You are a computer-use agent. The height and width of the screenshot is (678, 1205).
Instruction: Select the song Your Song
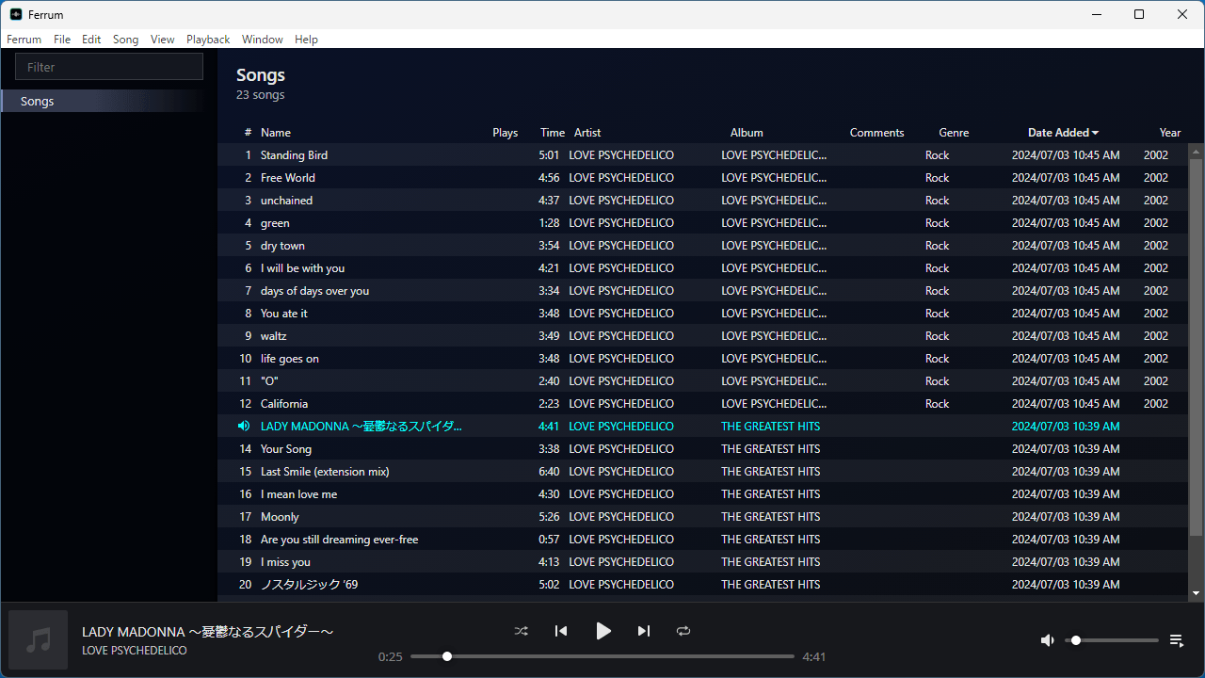point(703,449)
